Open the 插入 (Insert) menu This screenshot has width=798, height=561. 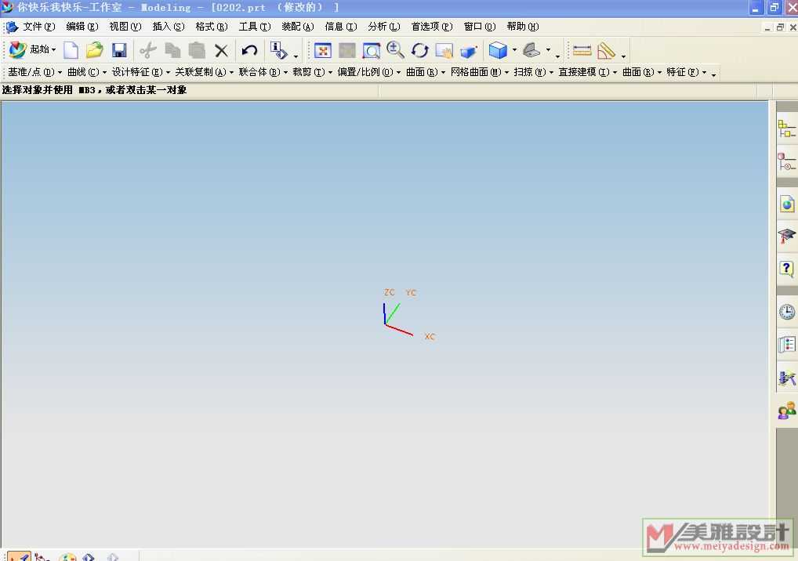[168, 27]
